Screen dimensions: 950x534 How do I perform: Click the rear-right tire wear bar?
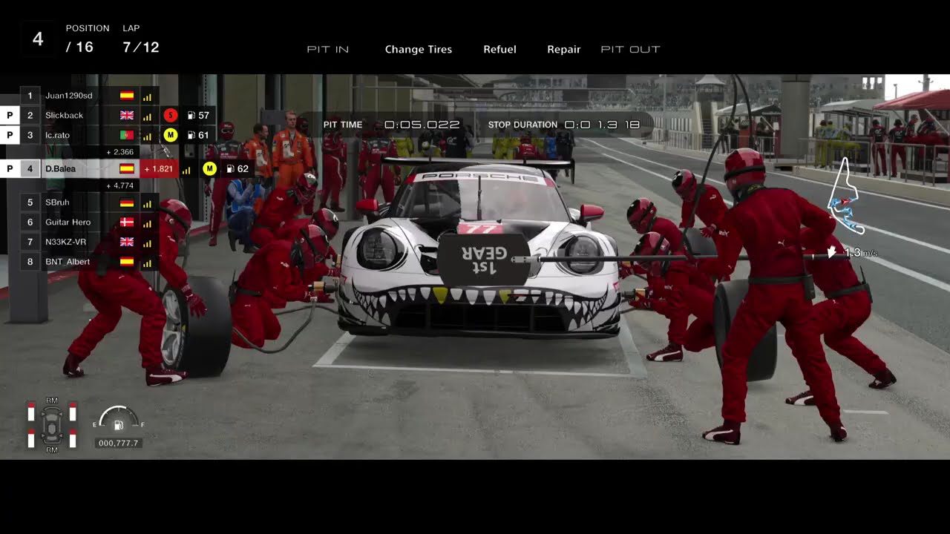pyautogui.click(x=73, y=439)
